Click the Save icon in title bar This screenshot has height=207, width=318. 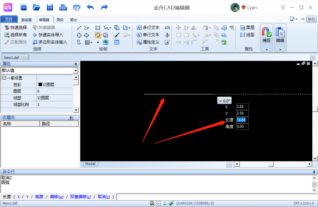50,7
